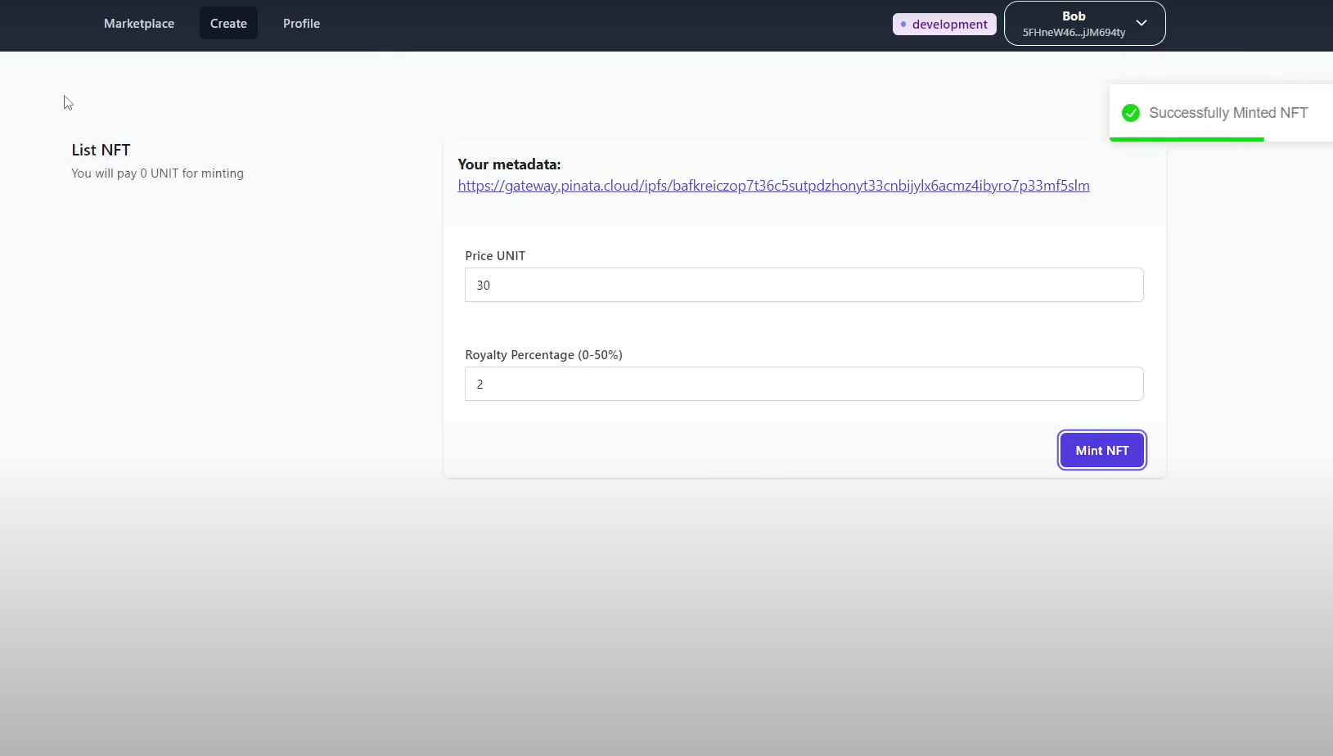This screenshot has height=756, width=1333.
Task: Click the Royalty Percentage (0-50%) label
Action: coord(543,355)
